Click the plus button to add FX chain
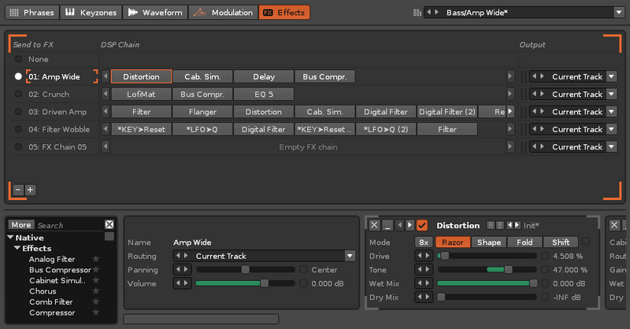The height and width of the screenshot is (329, 630). tap(30, 190)
